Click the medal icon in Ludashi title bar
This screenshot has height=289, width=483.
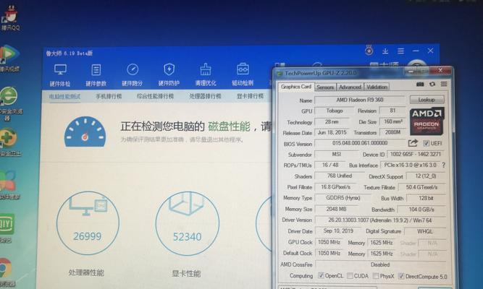pos(369,50)
